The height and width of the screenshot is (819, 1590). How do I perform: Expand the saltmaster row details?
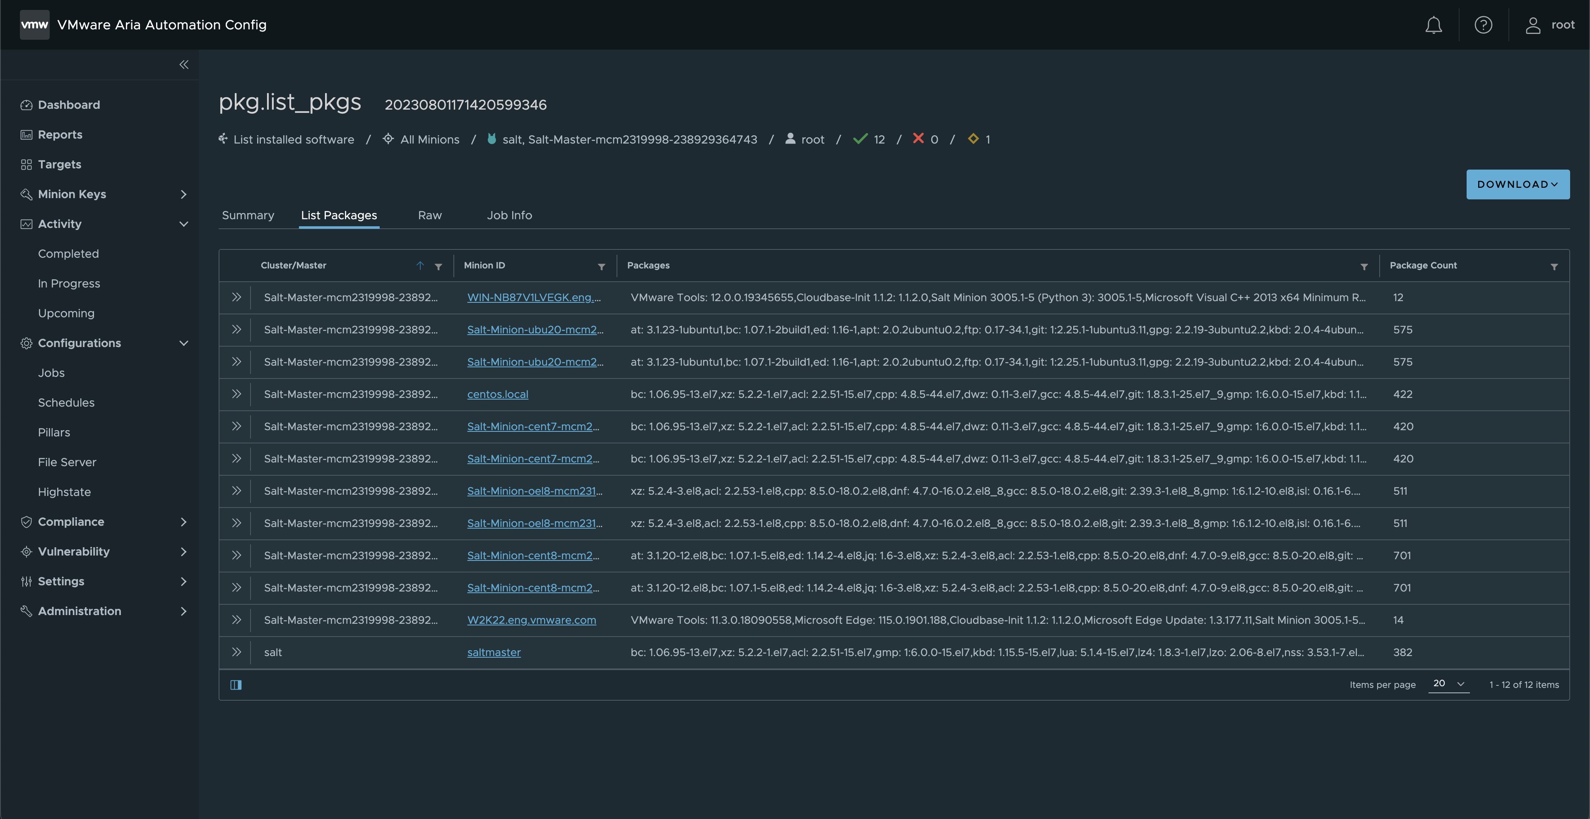pyautogui.click(x=236, y=652)
